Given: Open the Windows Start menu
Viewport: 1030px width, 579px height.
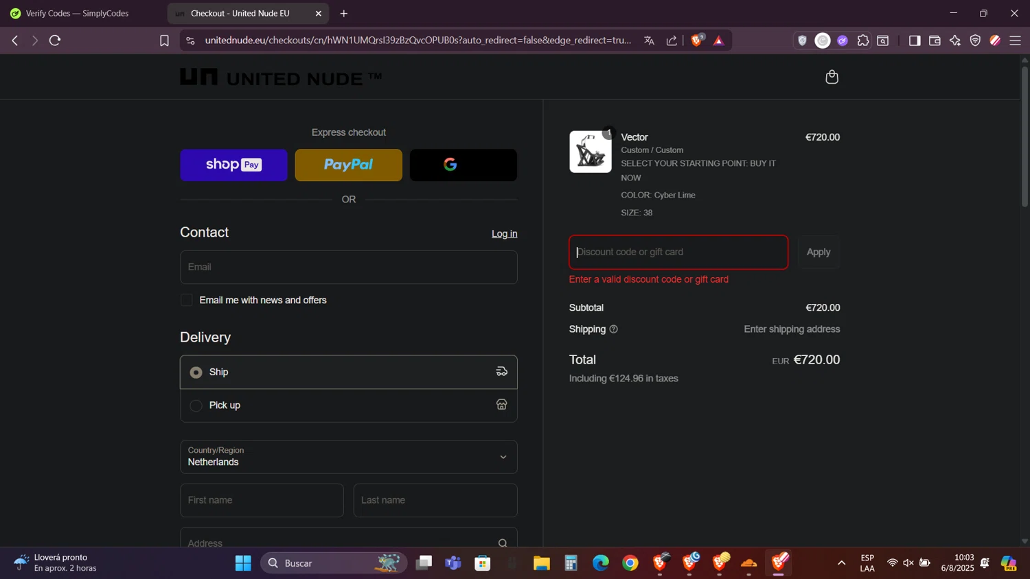Looking at the screenshot, I should (243, 563).
